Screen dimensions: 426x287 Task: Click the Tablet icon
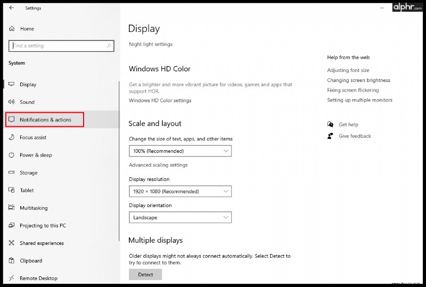point(11,190)
